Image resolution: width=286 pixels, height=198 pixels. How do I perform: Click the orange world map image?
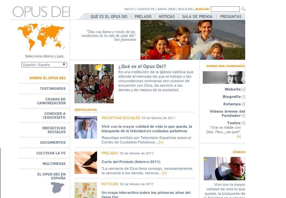pos(41,37)
